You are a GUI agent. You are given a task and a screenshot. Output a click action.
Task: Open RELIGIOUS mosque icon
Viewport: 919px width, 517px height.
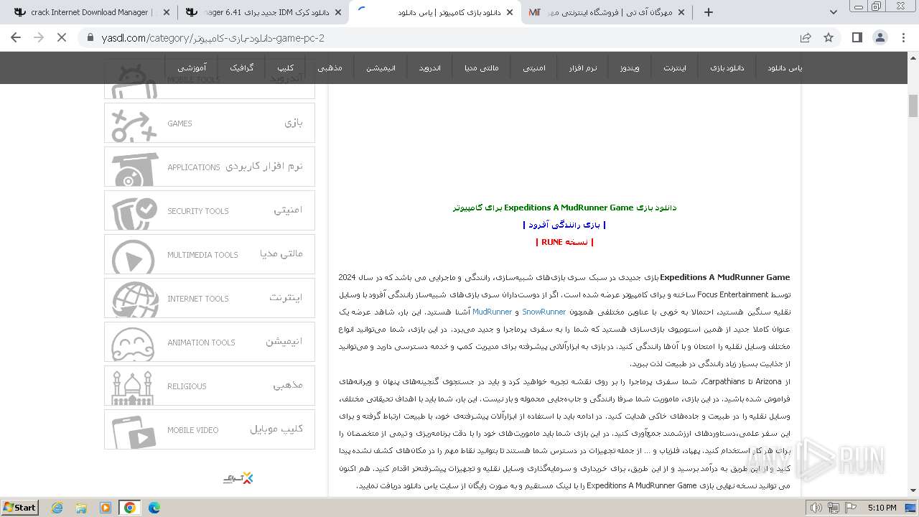[x=134, y=388]
